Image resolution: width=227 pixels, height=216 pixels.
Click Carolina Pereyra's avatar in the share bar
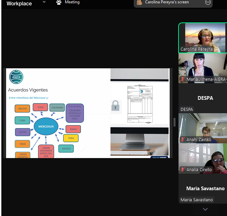point(139,2)
